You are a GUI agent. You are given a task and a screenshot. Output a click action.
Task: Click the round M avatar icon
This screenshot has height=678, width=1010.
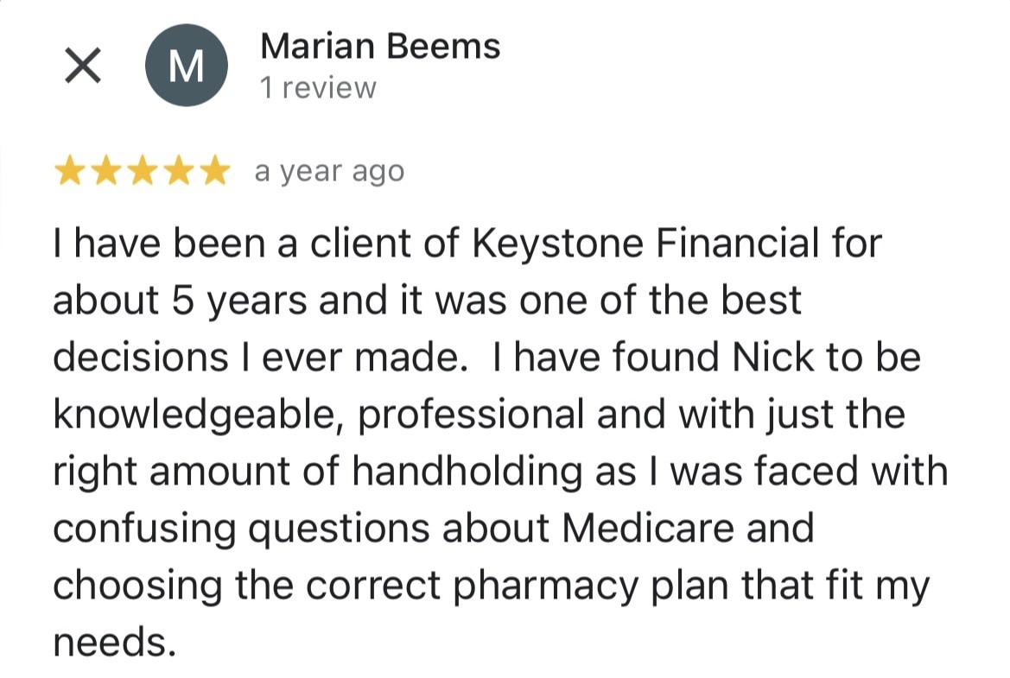point(186,67)
